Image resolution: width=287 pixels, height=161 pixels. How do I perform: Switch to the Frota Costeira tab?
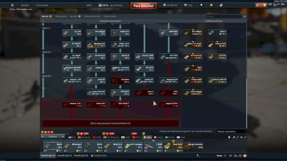[x=110, y=16]
